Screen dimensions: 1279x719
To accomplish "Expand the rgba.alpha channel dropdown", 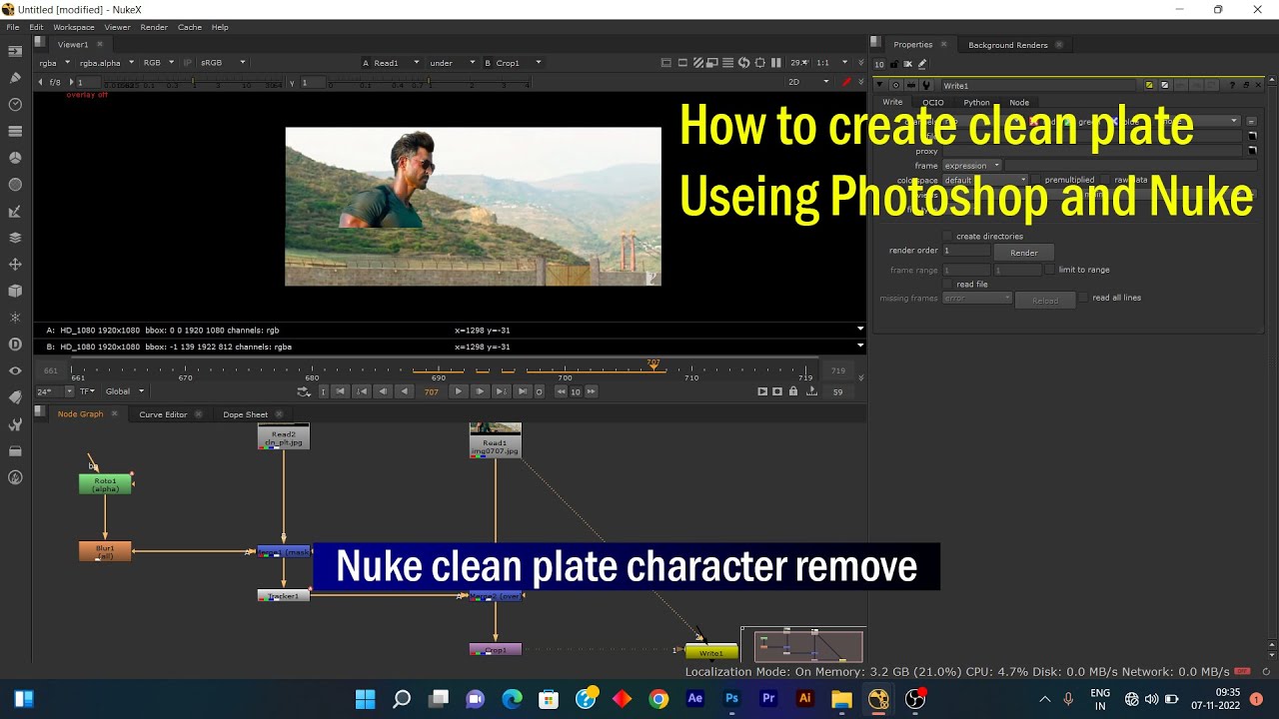I will 106,63.
